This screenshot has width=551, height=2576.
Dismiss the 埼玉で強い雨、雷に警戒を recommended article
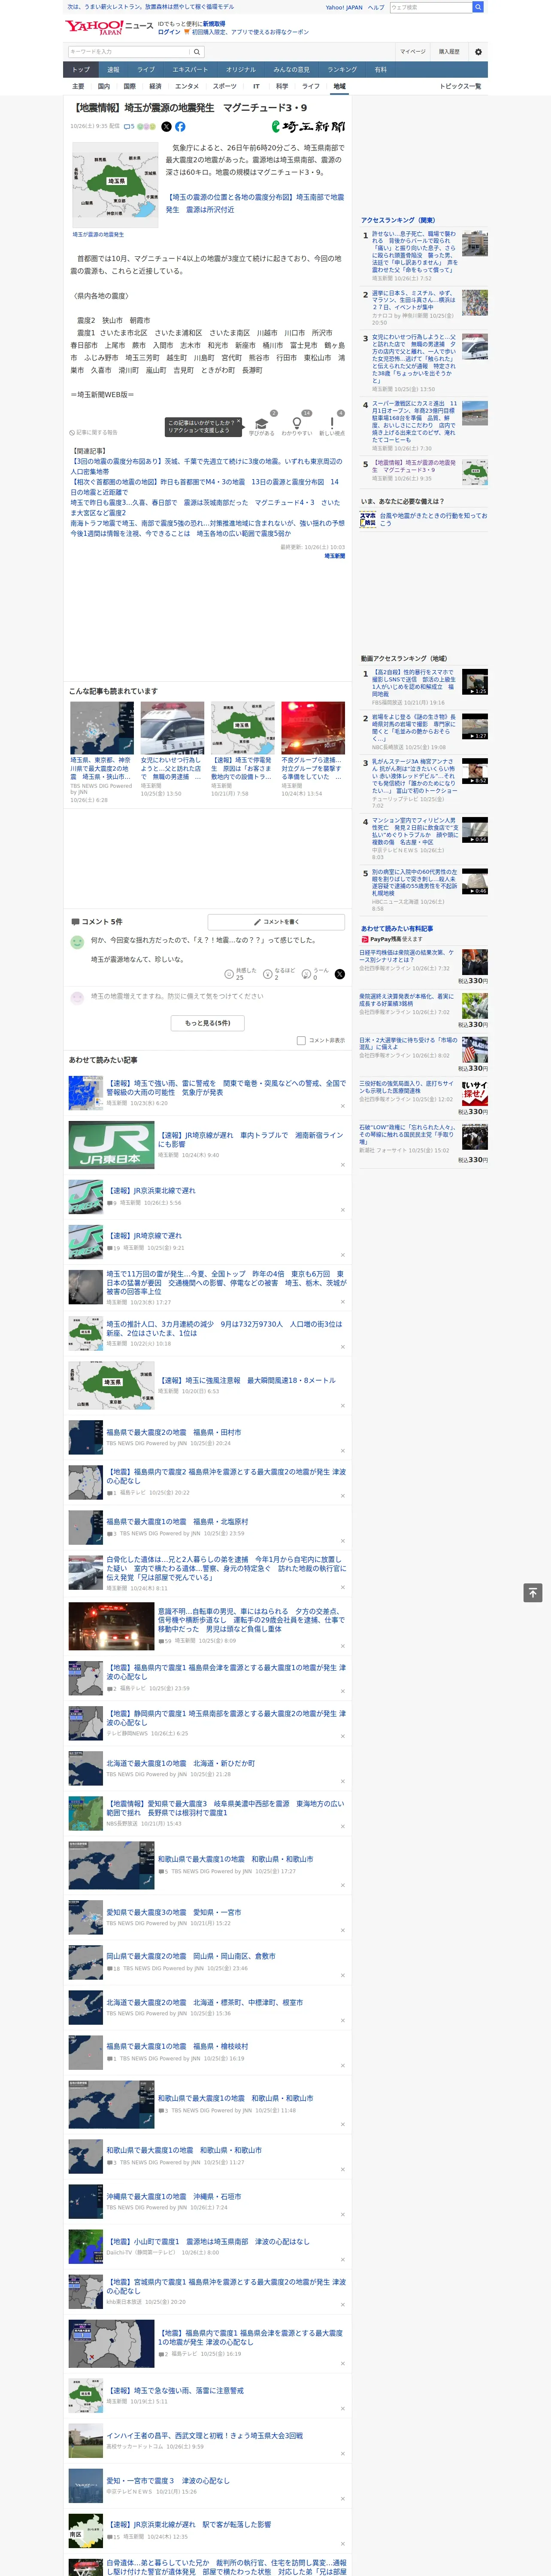[x=342, y=1105]
